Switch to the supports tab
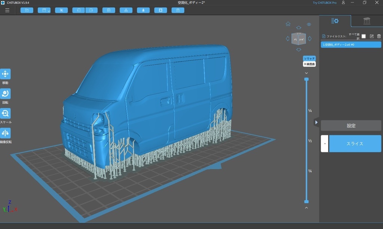Screen dimensions: 383x229 coord(367,21)
